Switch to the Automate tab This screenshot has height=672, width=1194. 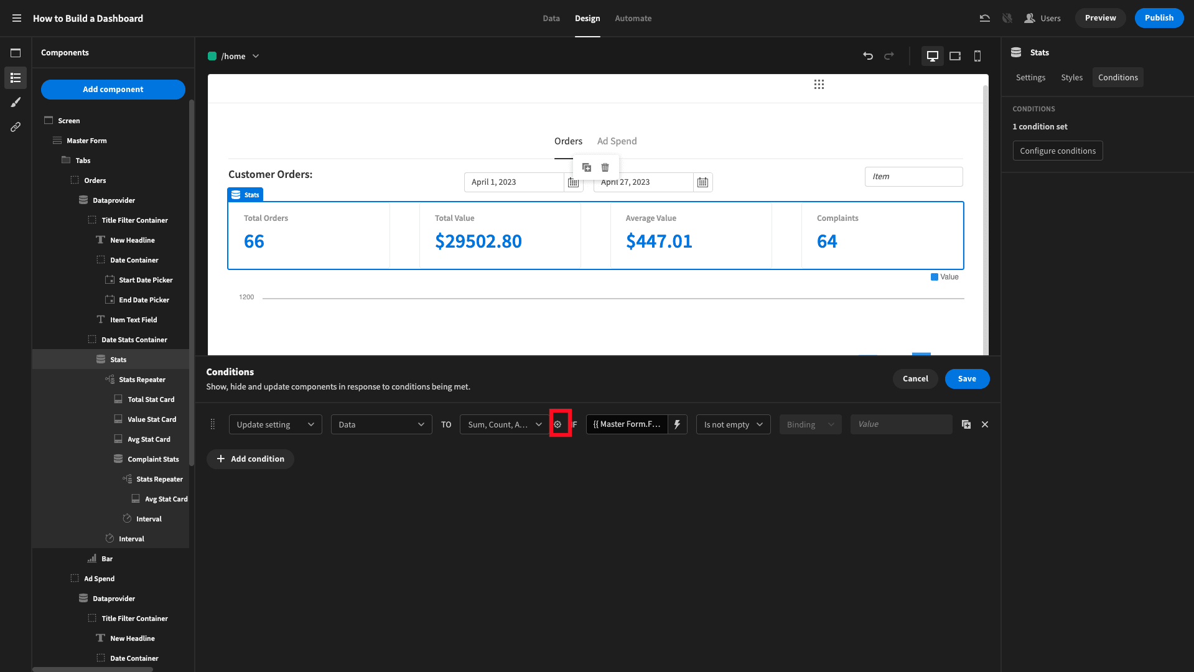point(633,18)
